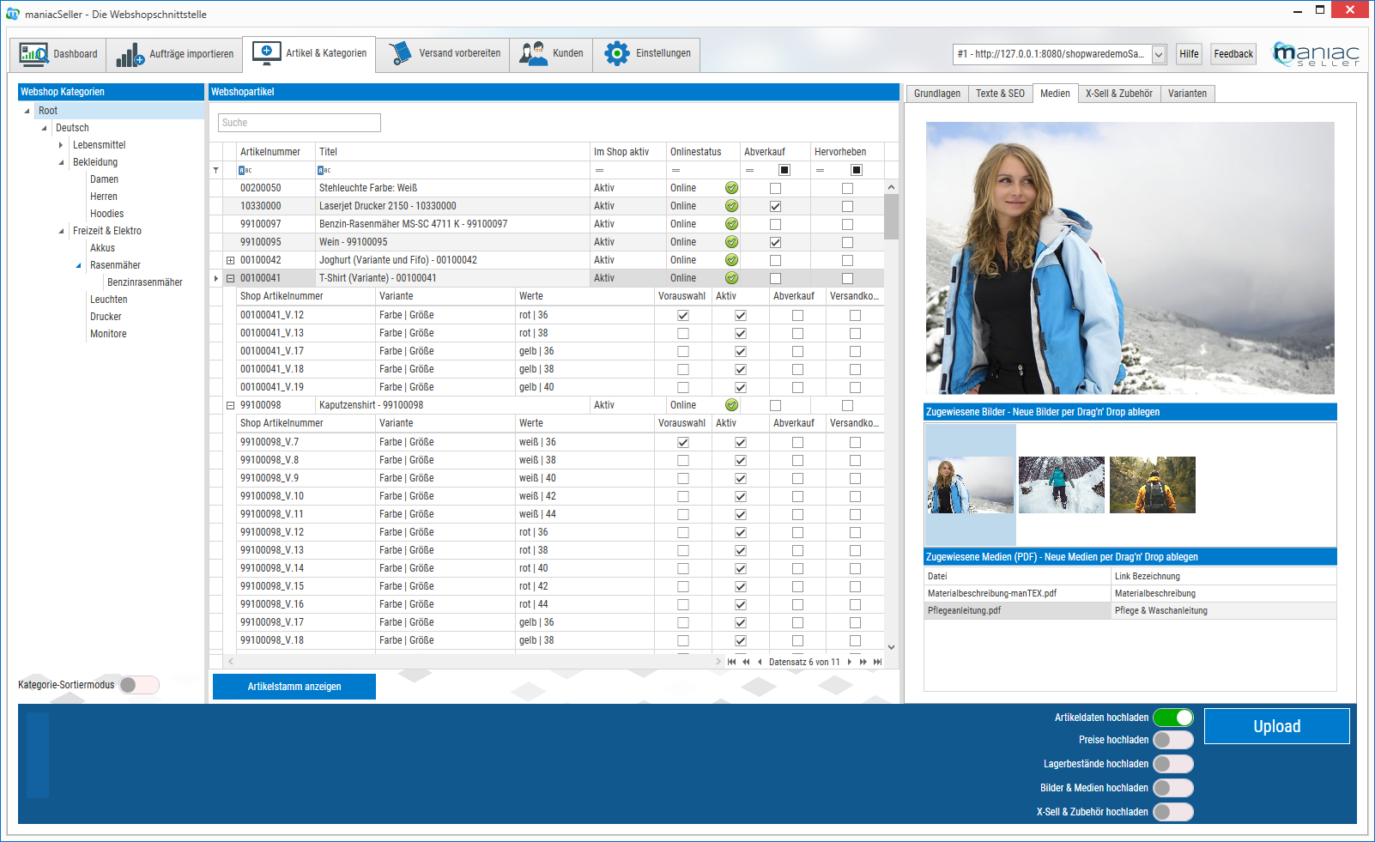Click the Aufträge importieren icon
The height and width of the screenshot is (842, 1375).
130,55
